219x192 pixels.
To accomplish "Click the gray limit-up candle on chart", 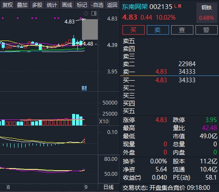I will pyautogui.click(x=90, y=29).
